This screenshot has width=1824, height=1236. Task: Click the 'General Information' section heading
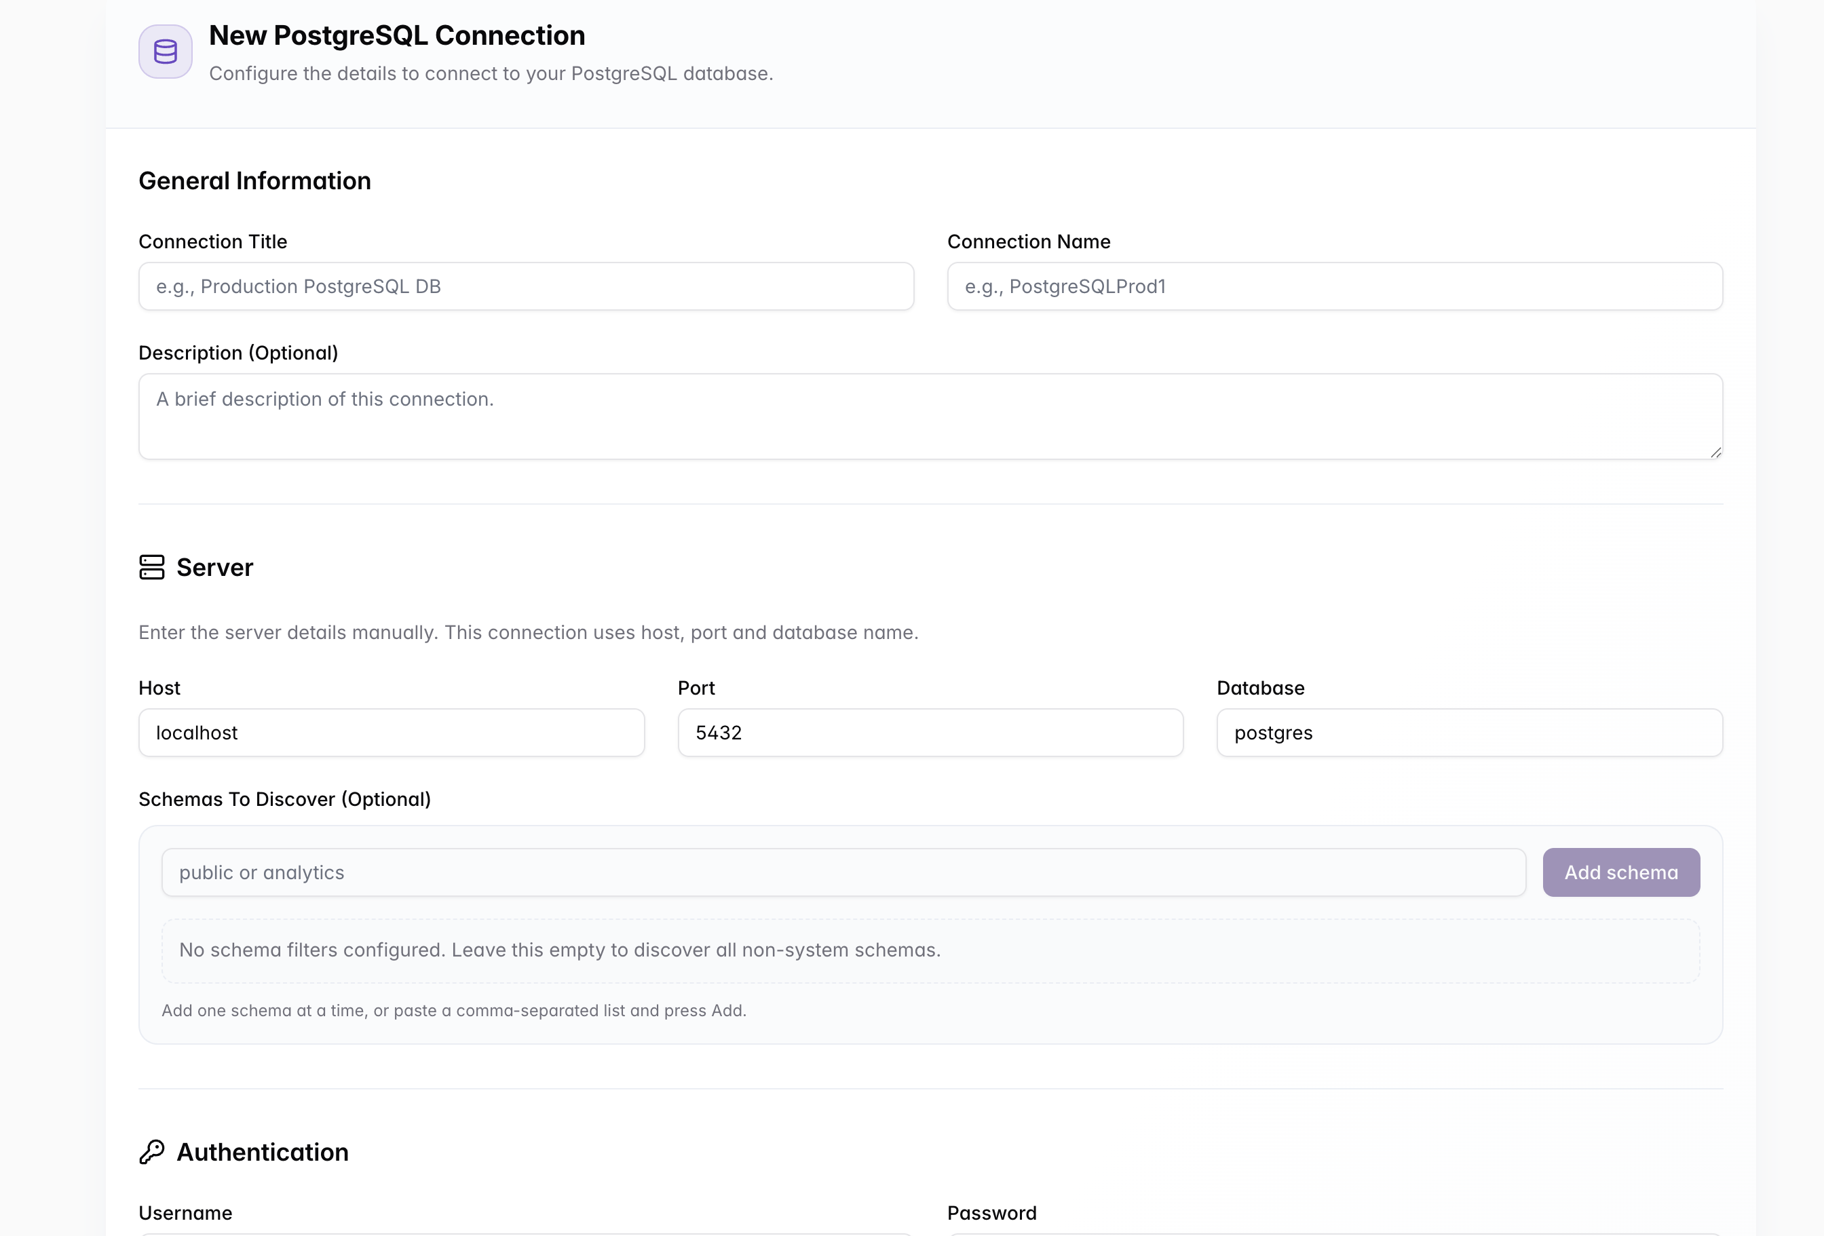(255, 181)
